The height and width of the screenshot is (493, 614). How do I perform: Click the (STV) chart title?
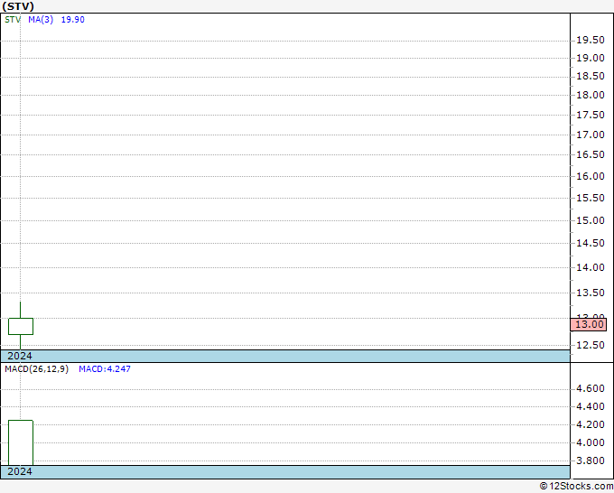18,6
